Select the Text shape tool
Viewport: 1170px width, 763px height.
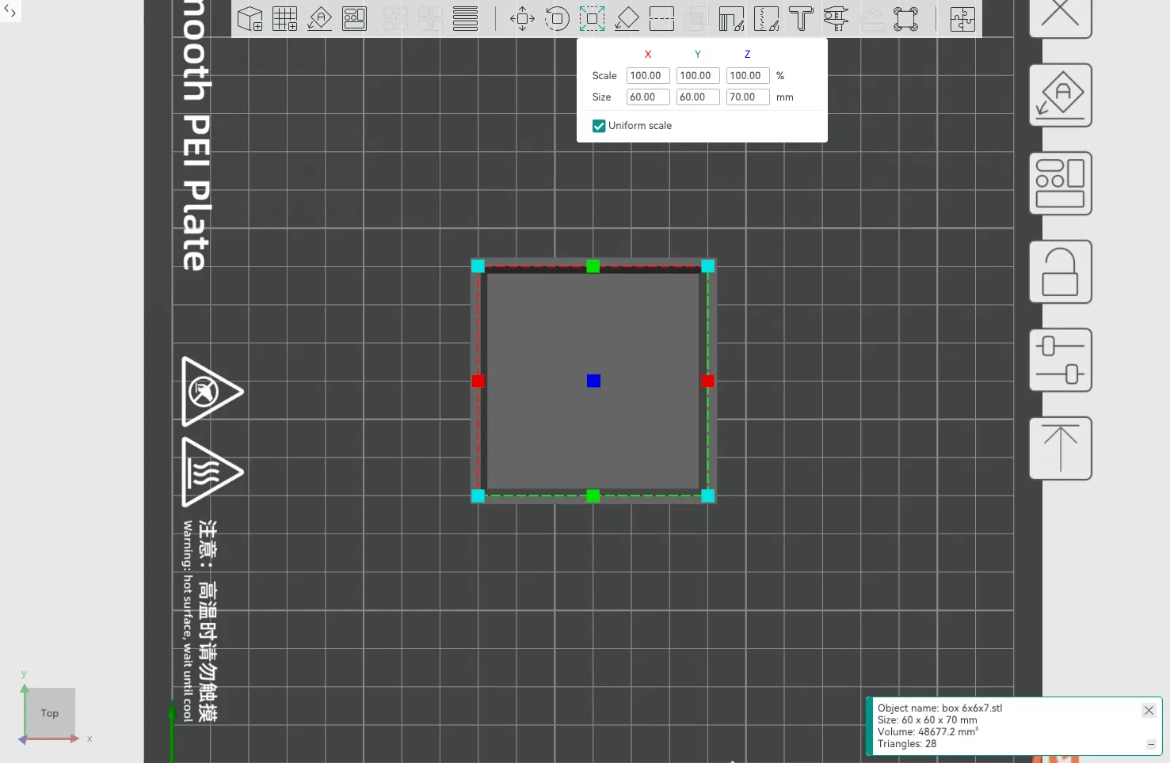tap(801, 18)
